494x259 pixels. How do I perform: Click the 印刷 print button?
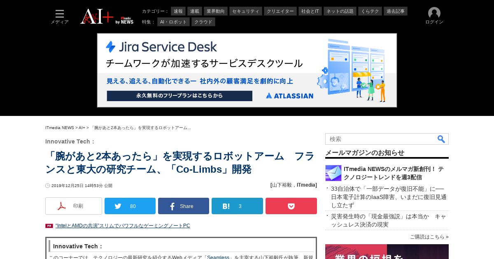click(x=74, y=206)
